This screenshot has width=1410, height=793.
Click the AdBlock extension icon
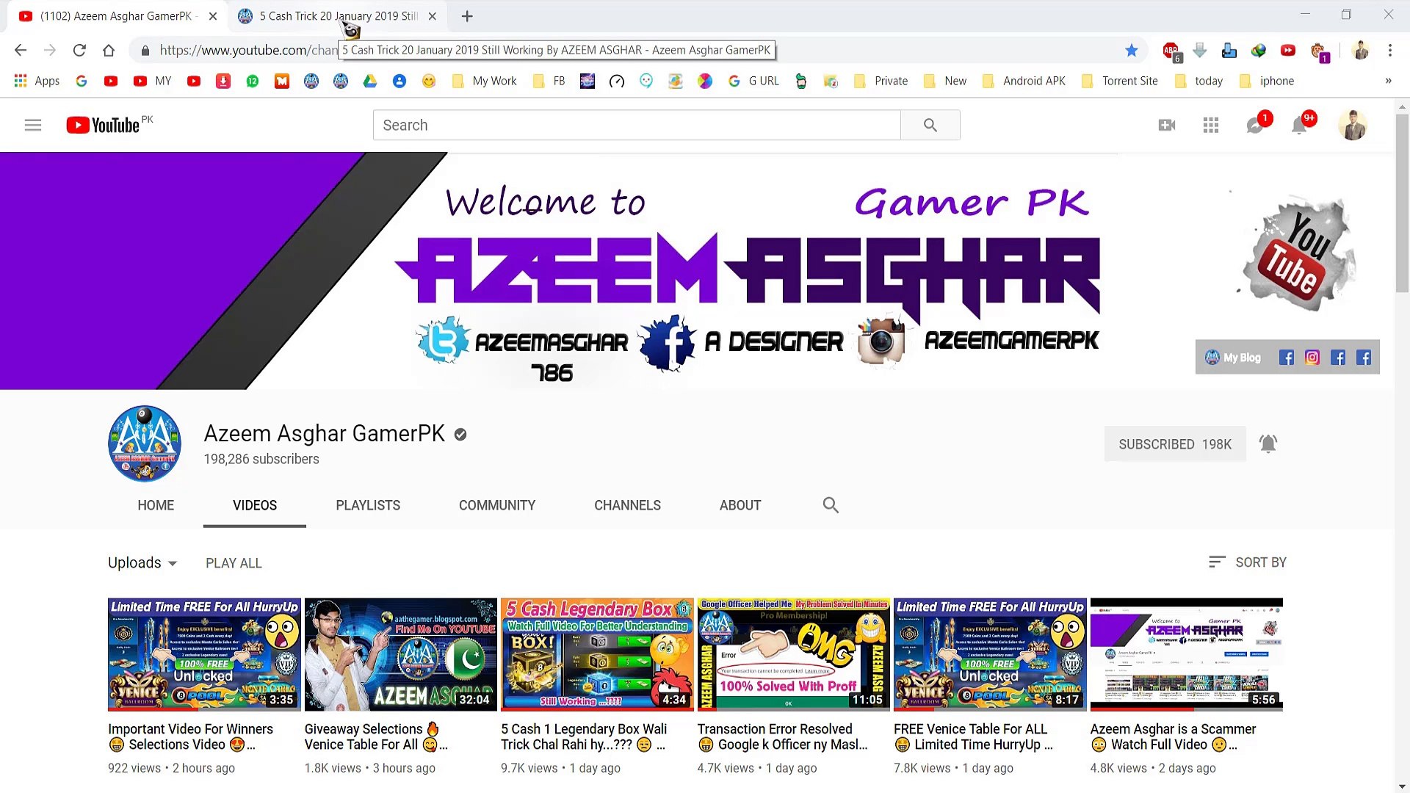pos(1171,50)
